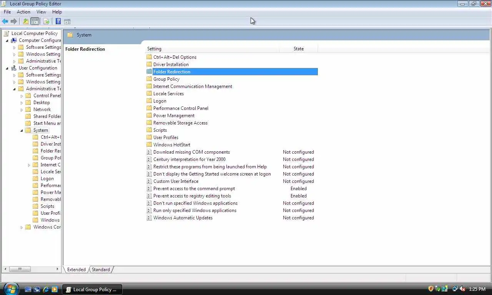This screenshot has height=295, width=492.
Task: Click the policy icon beside Century interpretation setting
Action: coord(149,159)
